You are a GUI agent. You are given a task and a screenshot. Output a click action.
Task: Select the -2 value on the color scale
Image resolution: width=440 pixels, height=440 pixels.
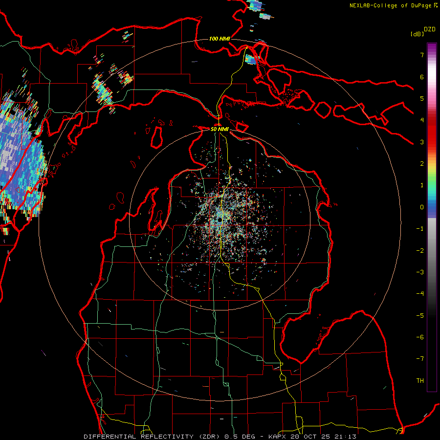click(420, 251)
